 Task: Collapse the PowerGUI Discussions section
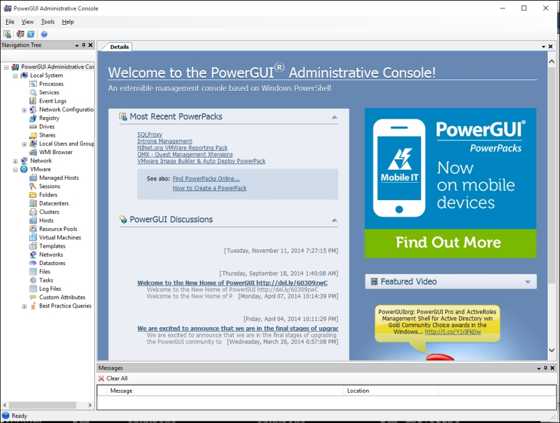(x=335, y=220)
